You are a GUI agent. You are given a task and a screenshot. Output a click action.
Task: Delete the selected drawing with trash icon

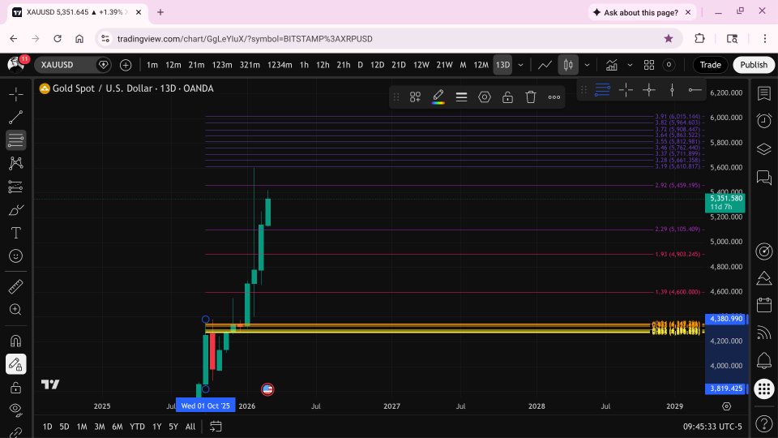pos(530,97)
